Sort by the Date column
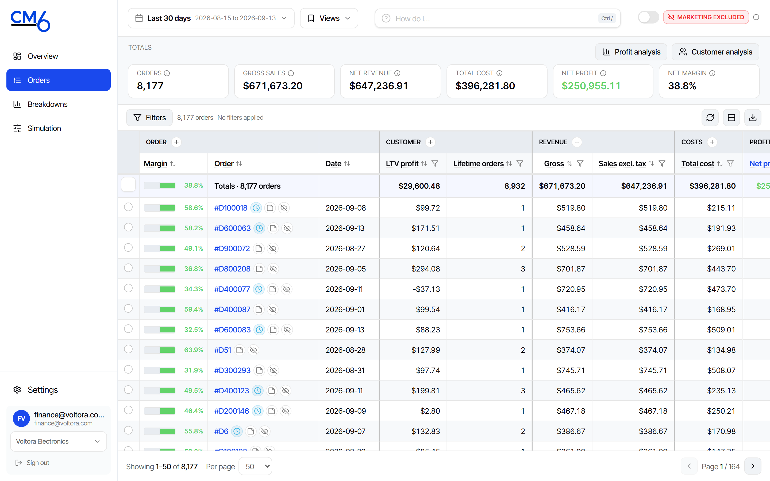The image size is (770, 481). 347,164
